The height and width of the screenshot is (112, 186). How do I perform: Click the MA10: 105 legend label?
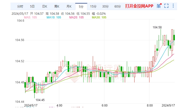(x=54, y=17)
